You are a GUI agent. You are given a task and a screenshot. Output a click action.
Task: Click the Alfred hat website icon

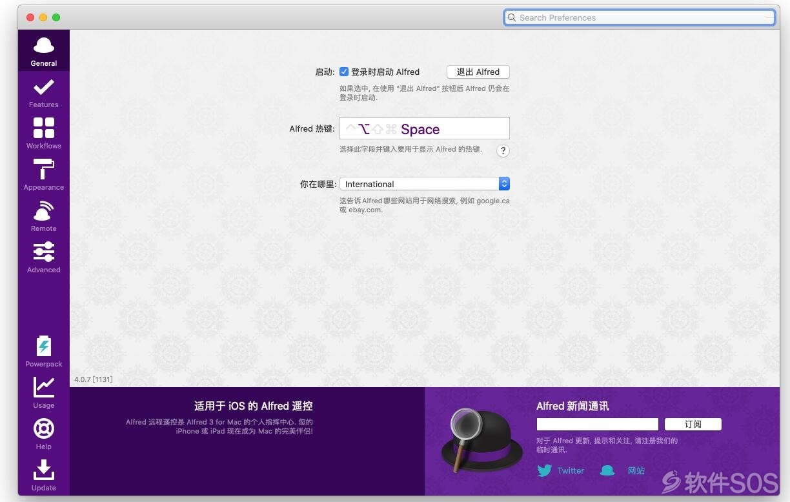[x=607, y=470]
